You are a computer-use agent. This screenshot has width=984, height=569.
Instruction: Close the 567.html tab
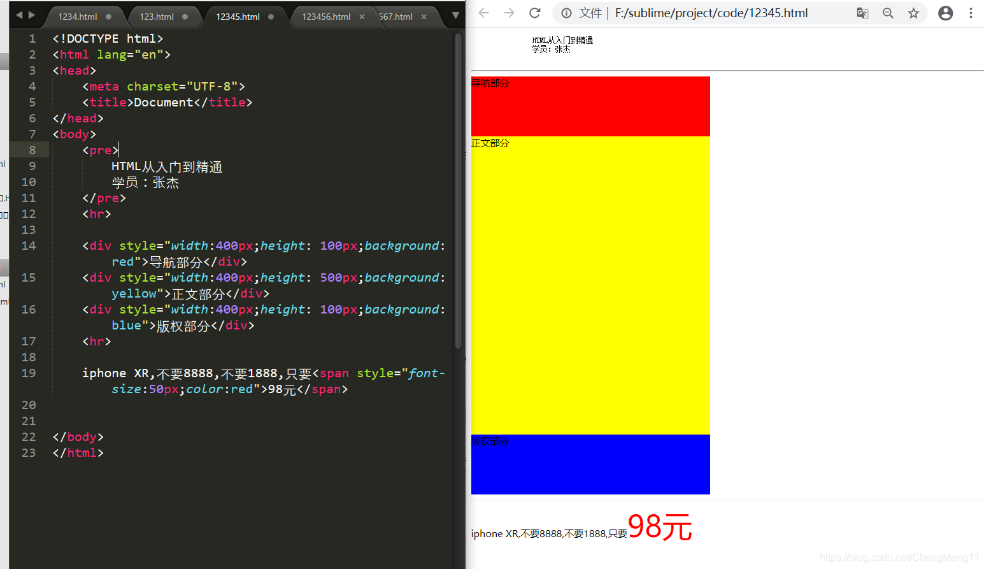click(x=424, y=17)
